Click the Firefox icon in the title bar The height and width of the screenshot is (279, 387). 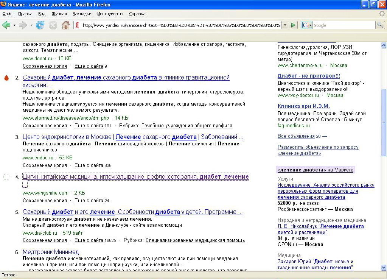click(4, 4)
